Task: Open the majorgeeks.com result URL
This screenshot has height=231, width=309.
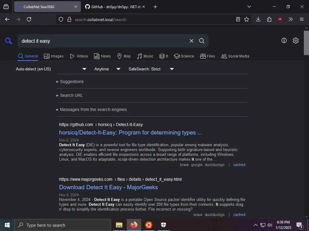Action: 120,179
